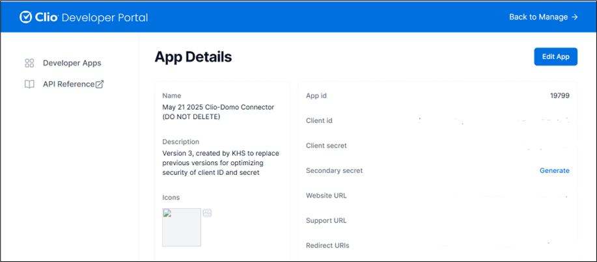This screenshot has width=597, height=262.
Task: Click the App Details heading
Action: click(x=193, y=57)
